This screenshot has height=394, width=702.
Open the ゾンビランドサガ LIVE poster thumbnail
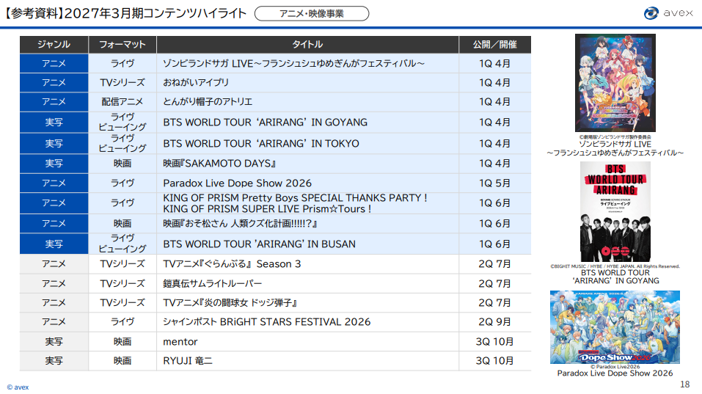click(x=615, y=83)
